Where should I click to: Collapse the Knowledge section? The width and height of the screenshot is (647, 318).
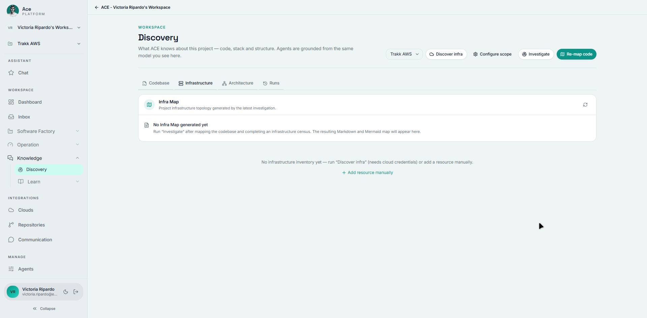pyautogui.click(x=44, y=158)
